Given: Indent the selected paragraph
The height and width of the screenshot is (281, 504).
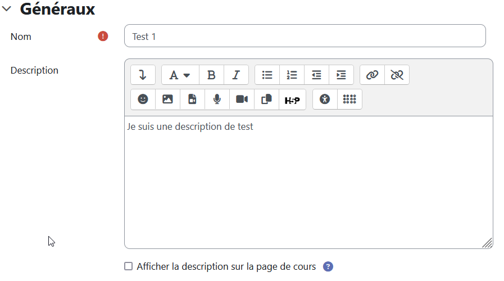Looking at the screenshot, I should coord(342,75).
